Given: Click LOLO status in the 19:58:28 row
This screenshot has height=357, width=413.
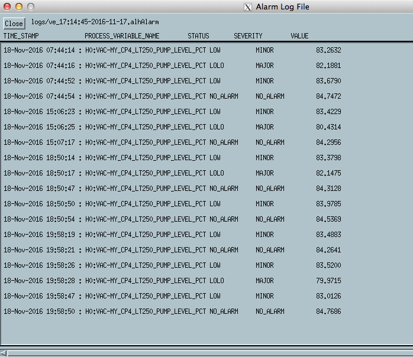Looking at the screenshot, I should [x=217, y=280].
